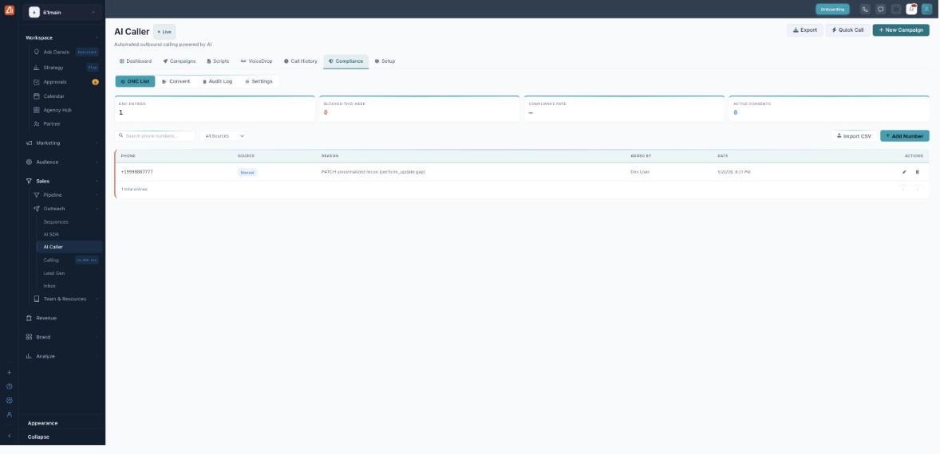The width and height of the screenshot is (940, 454).
Task: Click the phone icon in top bar
Action: 864,9
